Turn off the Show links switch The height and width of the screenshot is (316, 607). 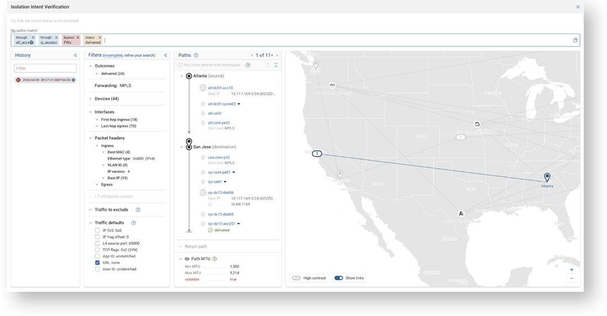click(339, 278)
